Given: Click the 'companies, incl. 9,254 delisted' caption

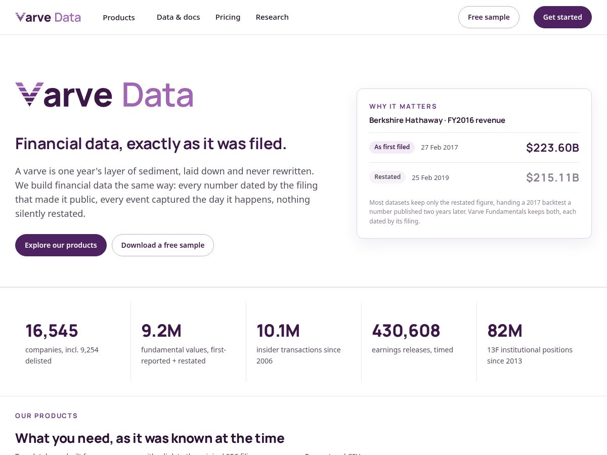Looking at the screenshot, I should [x=62, y=355].
